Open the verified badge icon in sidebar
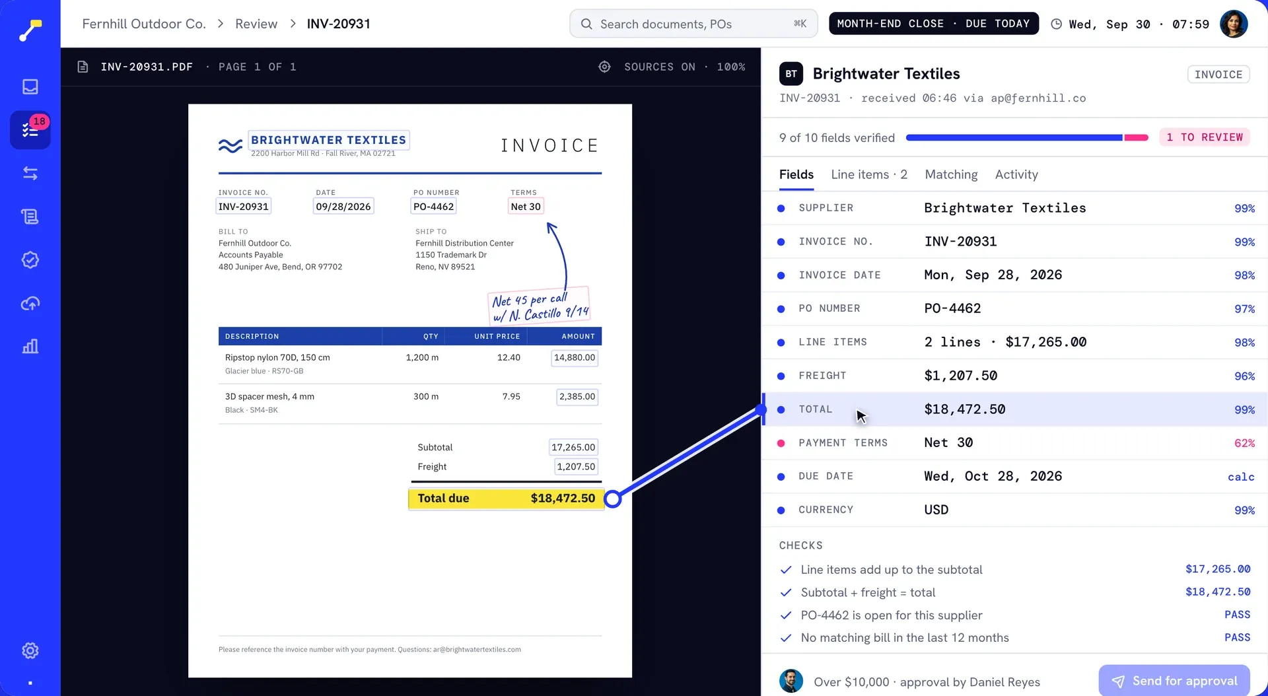This screenshot has height=696, width=1268. [x=30, y=260]
